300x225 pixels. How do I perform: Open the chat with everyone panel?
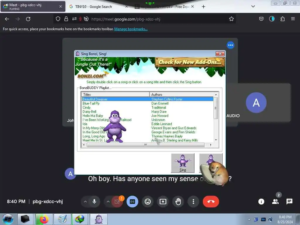289,202
